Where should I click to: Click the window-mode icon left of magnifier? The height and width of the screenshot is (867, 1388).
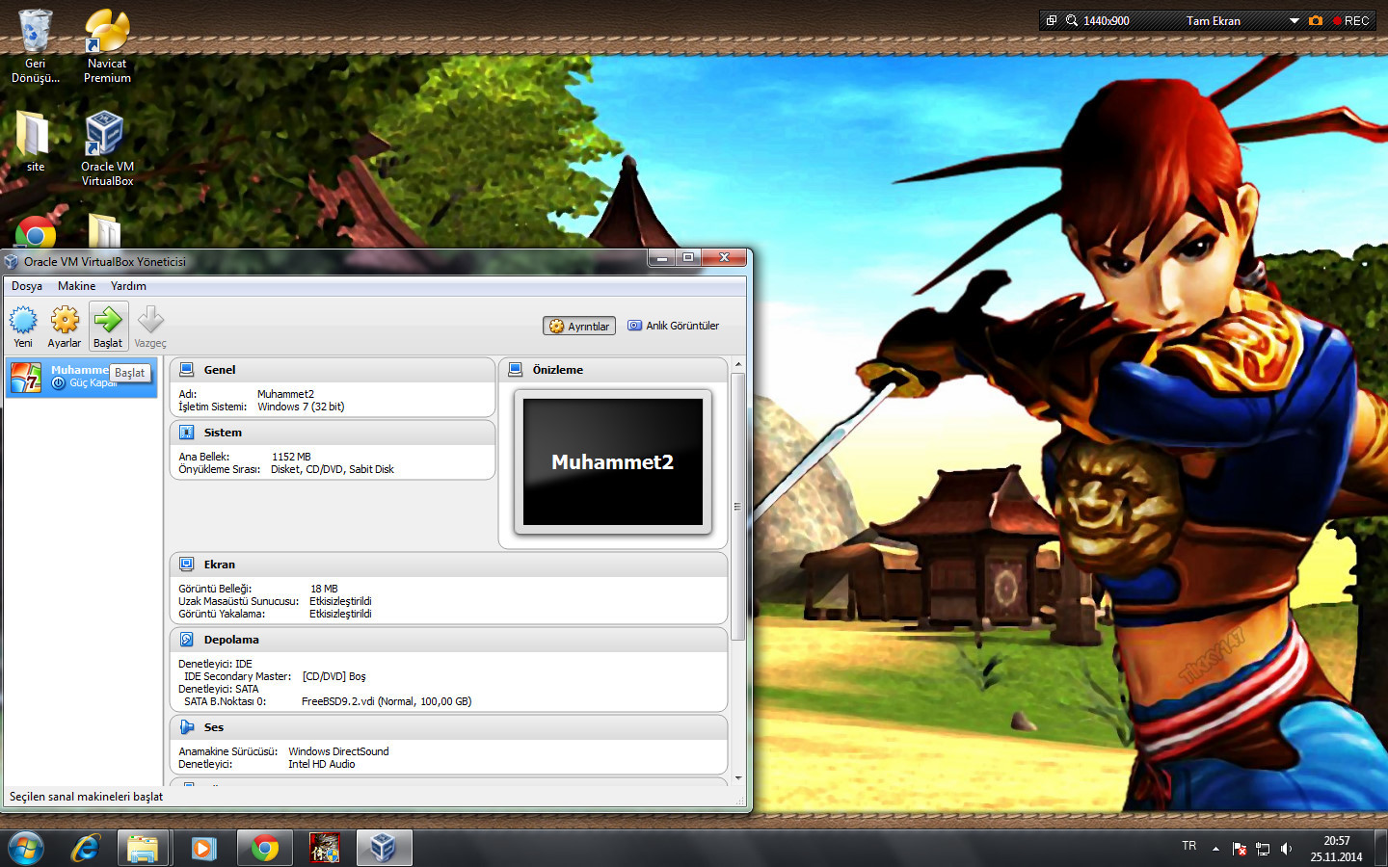pos(1052,20)
